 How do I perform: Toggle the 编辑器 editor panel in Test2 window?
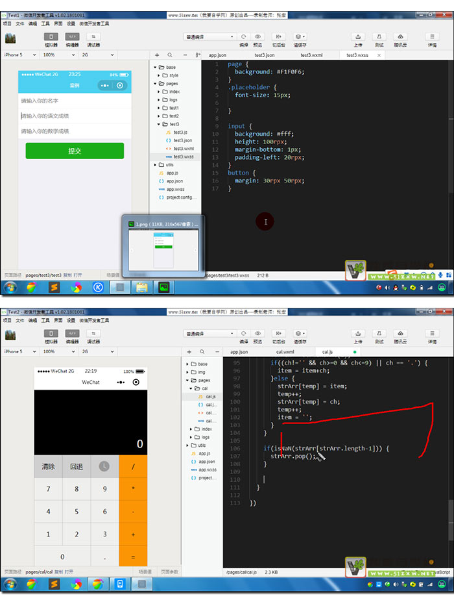coord(72,333)
